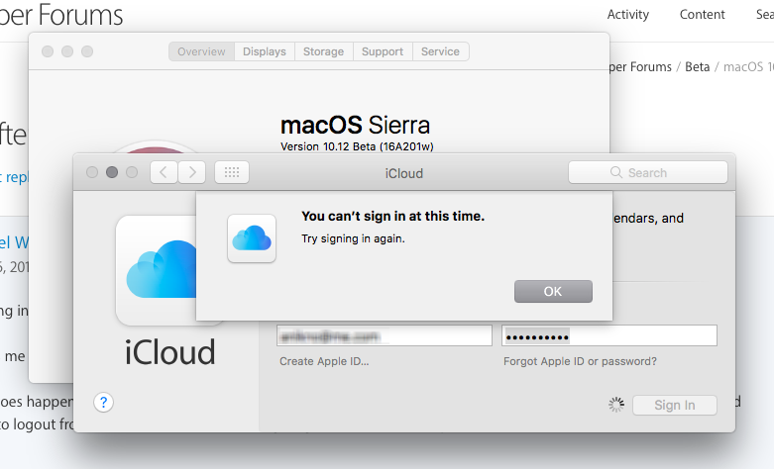Close the About This Mac window
This screenshot has height=469, width=774.
[48, 51]
